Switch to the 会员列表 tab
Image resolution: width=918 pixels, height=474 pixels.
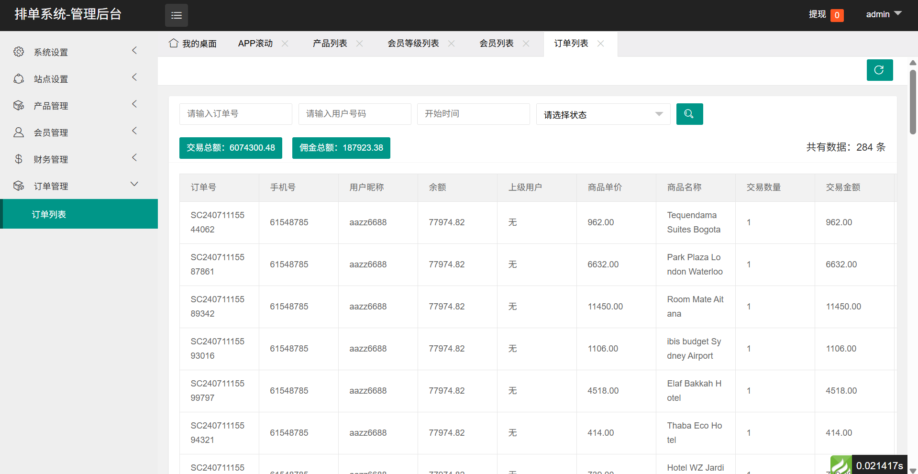pyautogui.click(x=497, y=44)
